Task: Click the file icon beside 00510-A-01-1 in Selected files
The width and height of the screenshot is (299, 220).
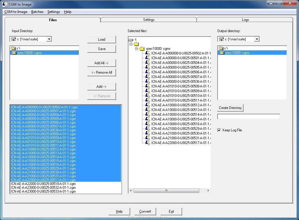Action: click(148, 96)
